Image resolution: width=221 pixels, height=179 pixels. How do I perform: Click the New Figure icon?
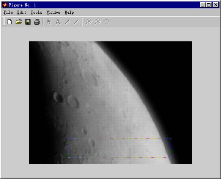[9, 22]
